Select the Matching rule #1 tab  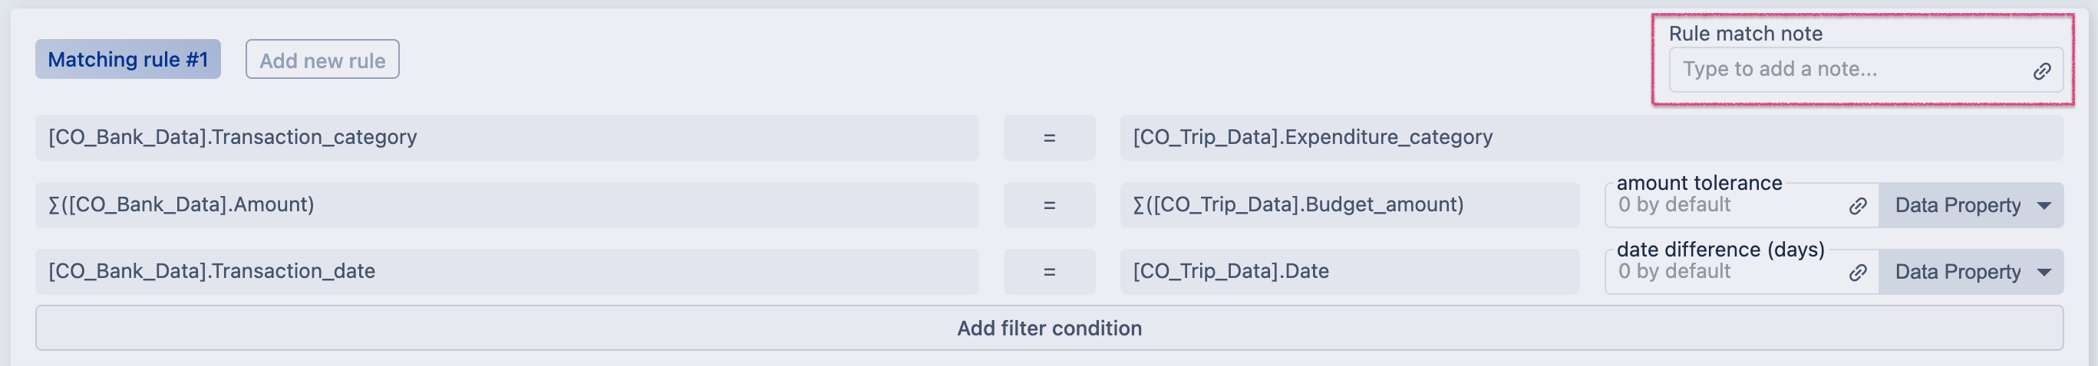[x=128, y=60]
